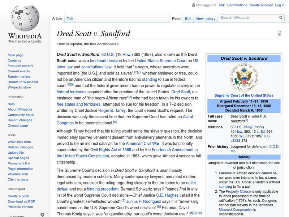Image resolution: width=289 pixels, height=217 pixels.
Task: Open the View history tab
Action: click(206, 18)
